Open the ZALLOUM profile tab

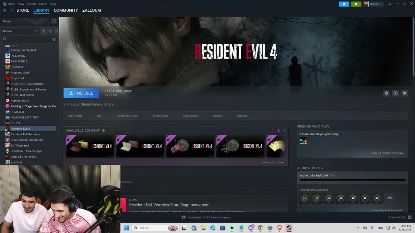[91, 10]
